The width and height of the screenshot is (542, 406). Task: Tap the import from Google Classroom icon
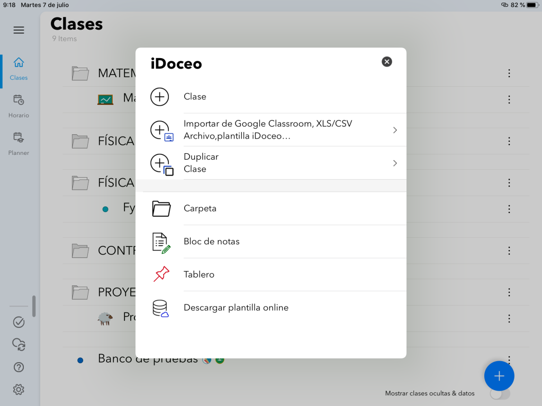(162, 131)
